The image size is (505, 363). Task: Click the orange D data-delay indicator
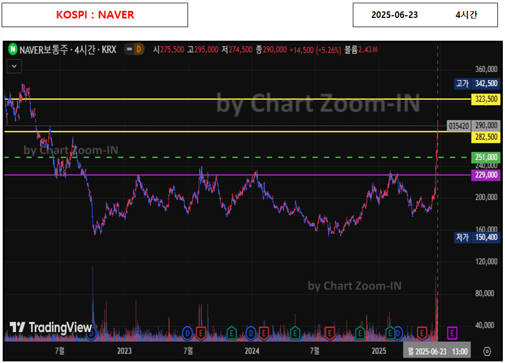[x=139, y=49]
